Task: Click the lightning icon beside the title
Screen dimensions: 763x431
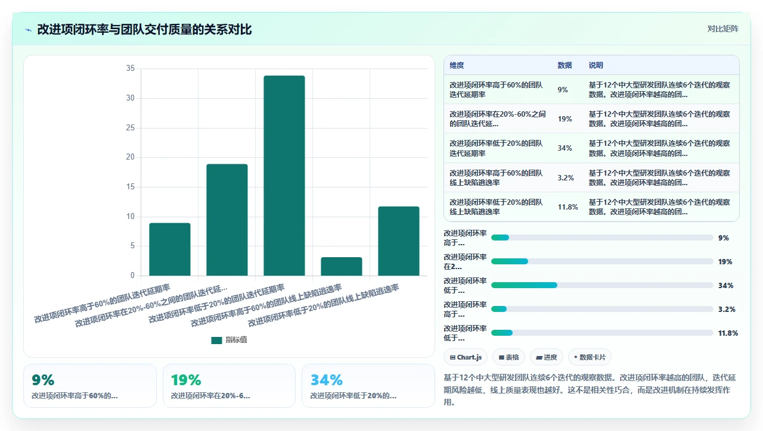Action: click(x=28, y=29)
